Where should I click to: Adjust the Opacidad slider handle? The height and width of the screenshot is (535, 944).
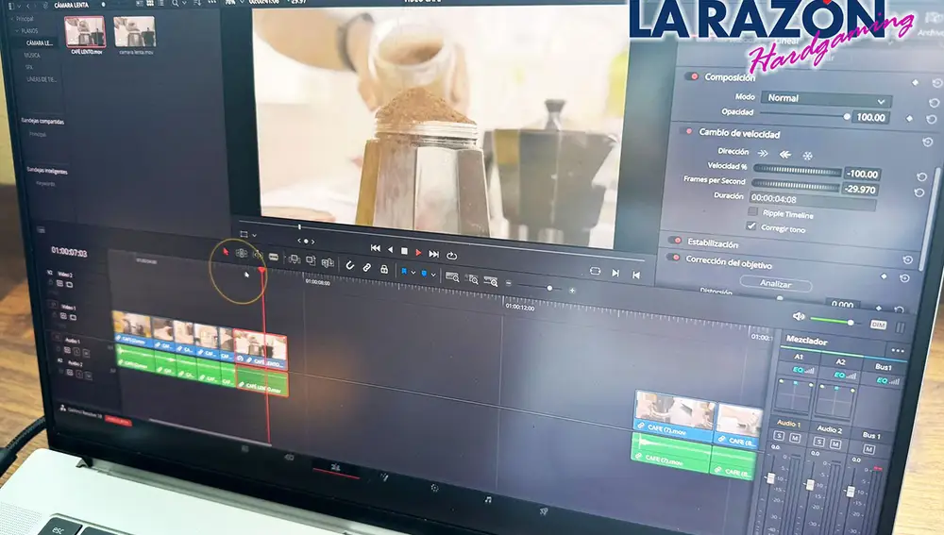click(847, 116)
